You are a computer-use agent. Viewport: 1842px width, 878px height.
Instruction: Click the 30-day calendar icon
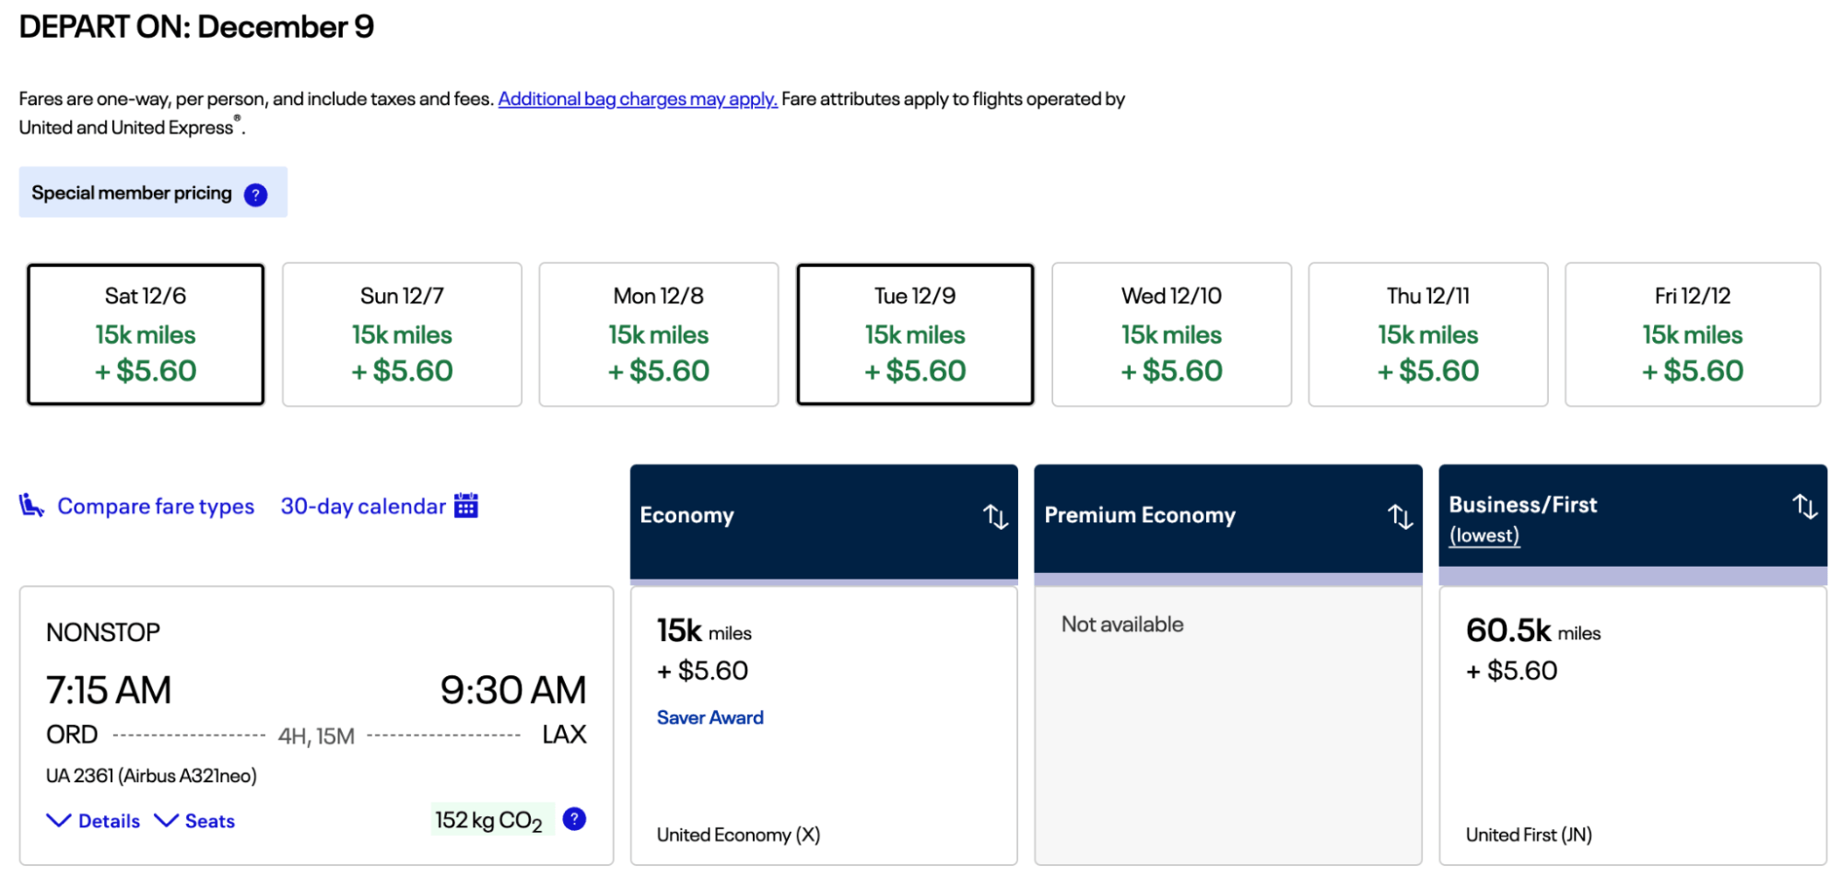pos(466,505)
